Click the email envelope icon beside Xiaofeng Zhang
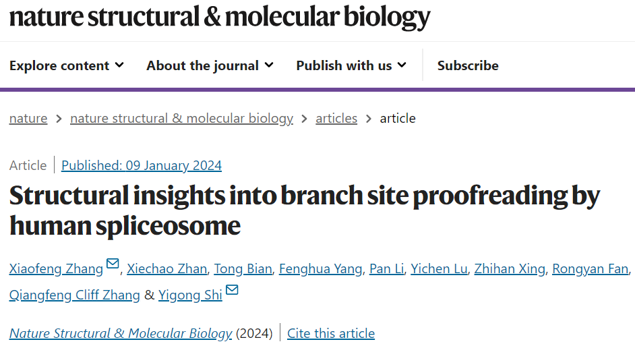The height and width of the screenshot is (346, 635). click(x=113, y=264)
